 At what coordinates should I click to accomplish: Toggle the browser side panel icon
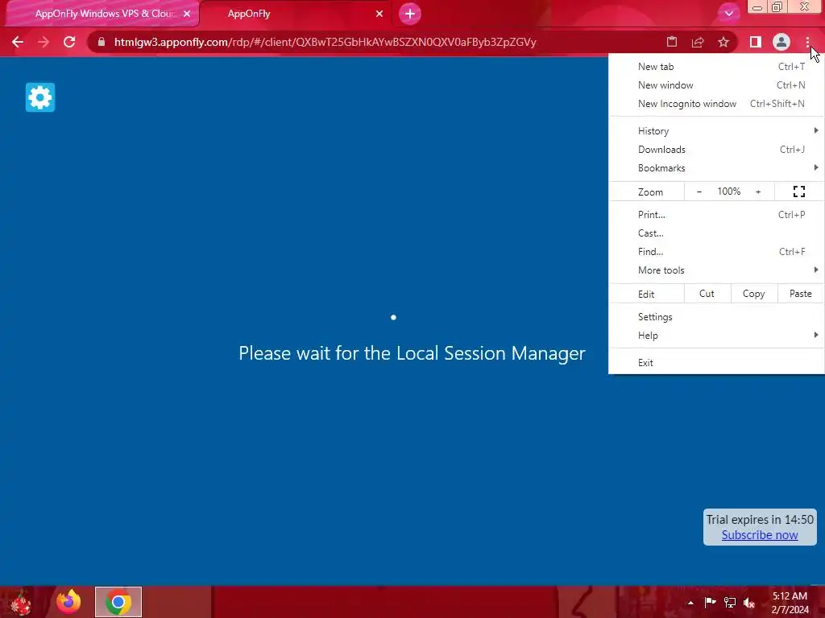tap(756, 42)
